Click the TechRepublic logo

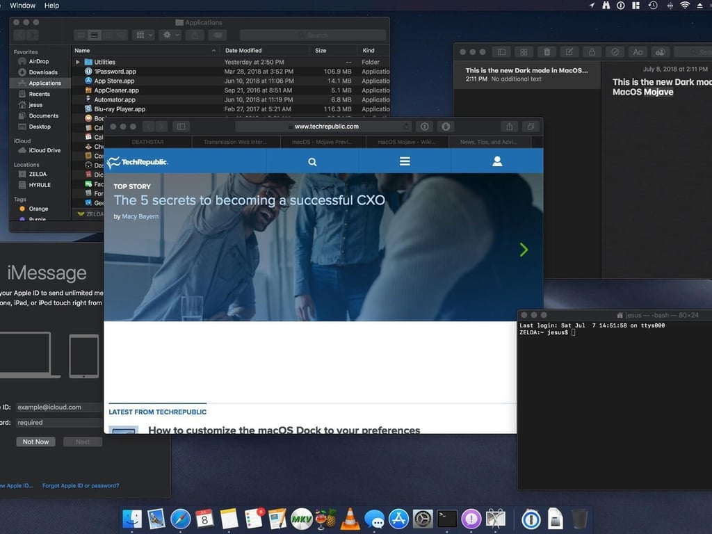tap(138, 161)
